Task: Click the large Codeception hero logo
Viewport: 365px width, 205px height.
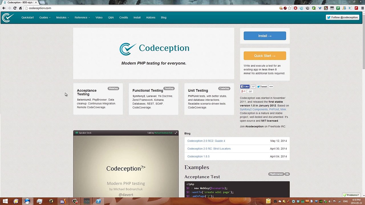Action: click(154, 49)
